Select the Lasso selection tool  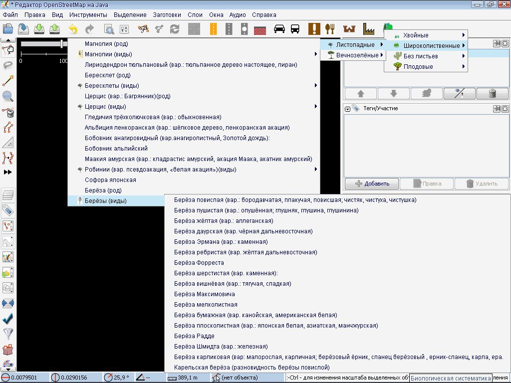tap(8, 65)
